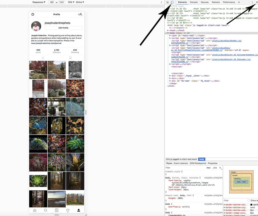View the 2,182 followers list
258x216 pixels.
click(57, 51)
